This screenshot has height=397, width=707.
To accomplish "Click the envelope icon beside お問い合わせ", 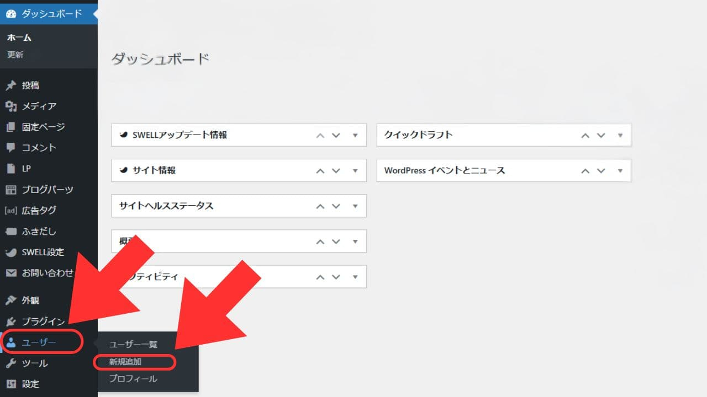I will pyautogui.click(x=10, y=273).
